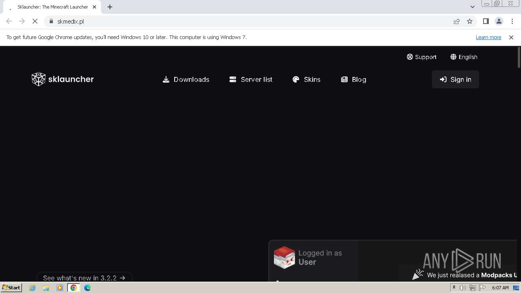Go to the Skins page
Image resolution: width=521 pixels, height=293 pixels.
coord(306,79)
